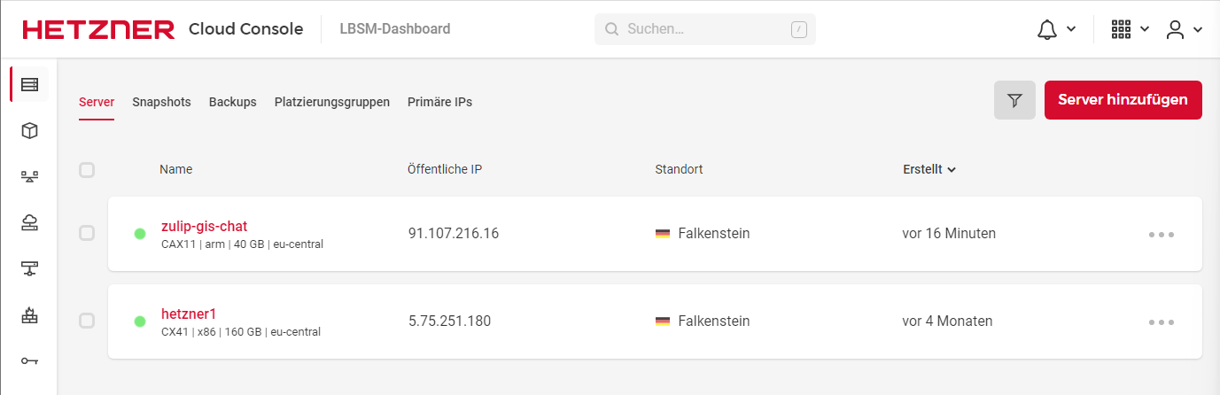Sort servers by the Erstellt column
Viewport: 1220px width, 395px height.
pyautogui.click(x=929, y=169)
